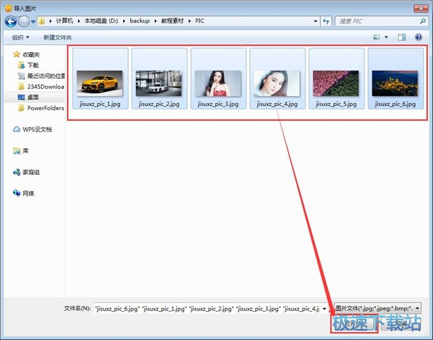The height and width of the screenshot is (340, 433).
Task: Click the file name label jisuxz_pic_2.jpg
Action: [159, 104]
